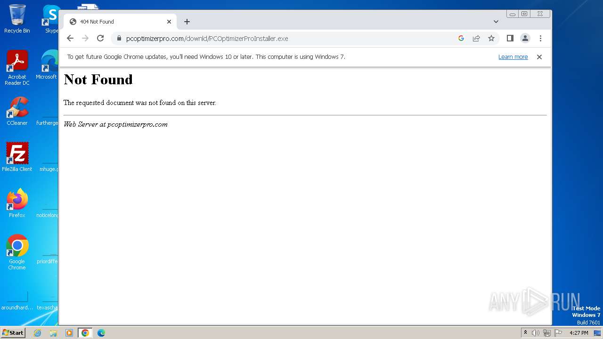Image resolution: width=603 pixels, height=339 pixels.
Task: Open Microsoft Edge from the taskbar
Action: click(x=101, y=333)
